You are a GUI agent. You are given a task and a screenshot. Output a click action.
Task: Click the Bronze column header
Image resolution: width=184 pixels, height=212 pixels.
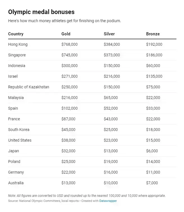pos(153,34)
